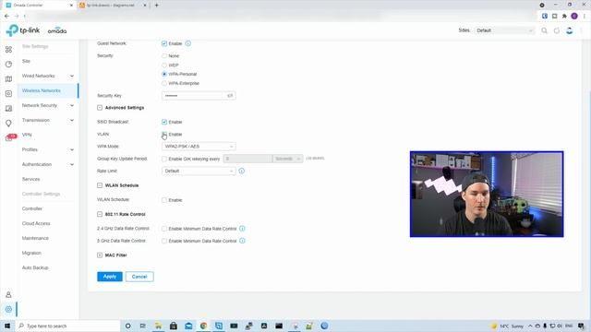591x332 pixels.
Task: Open Task View on the taskbar
Action: 143,326
